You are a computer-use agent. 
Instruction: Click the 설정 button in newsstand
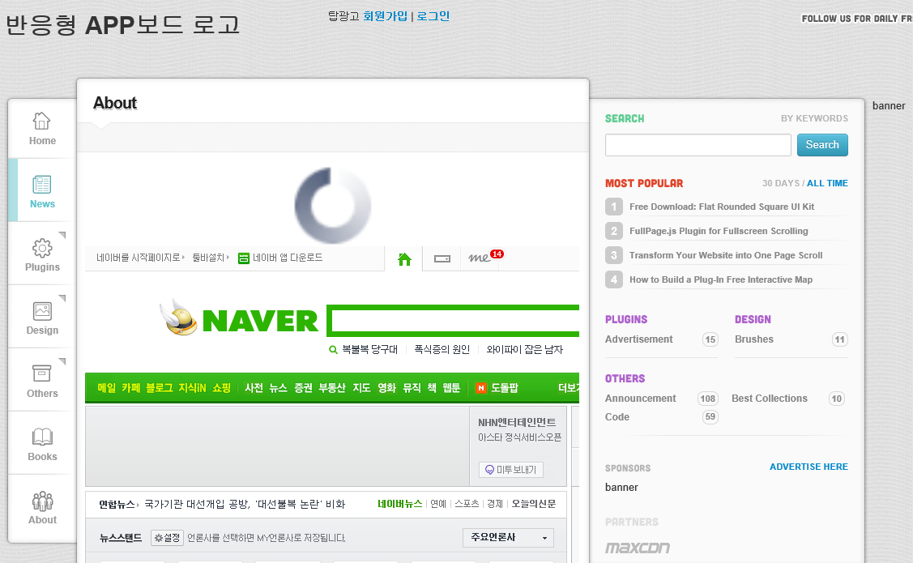(167, 537)
